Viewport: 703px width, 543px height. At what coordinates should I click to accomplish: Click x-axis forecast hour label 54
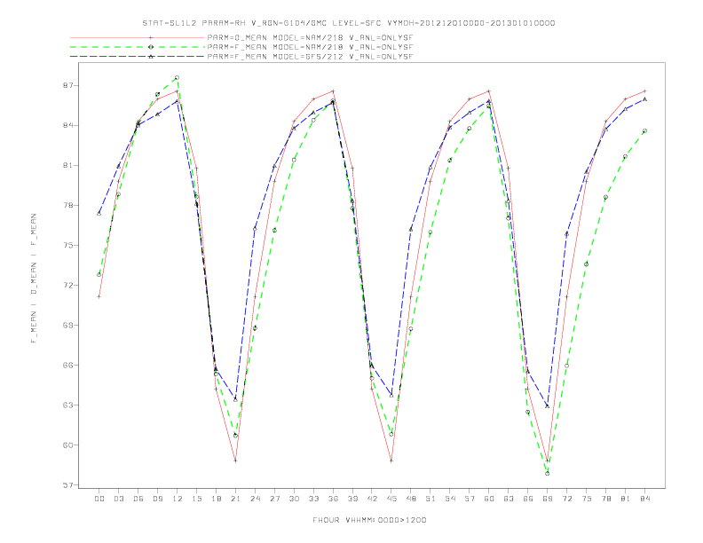[x=450, y=499]
